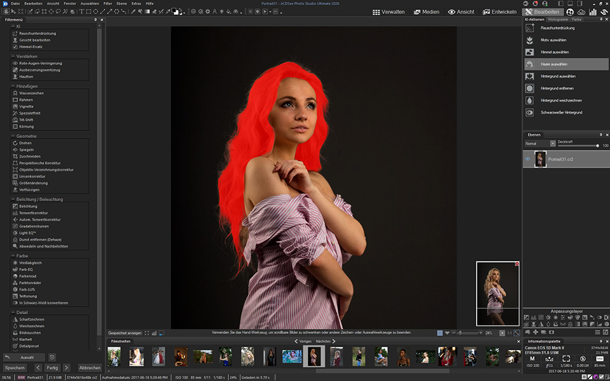Open the Gradationskurven tool

tap(34, 226)
